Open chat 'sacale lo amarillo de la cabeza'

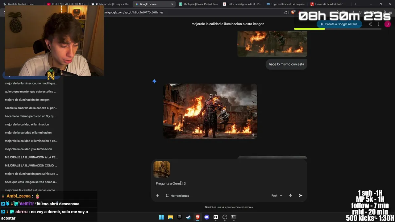tap(31, 108)
